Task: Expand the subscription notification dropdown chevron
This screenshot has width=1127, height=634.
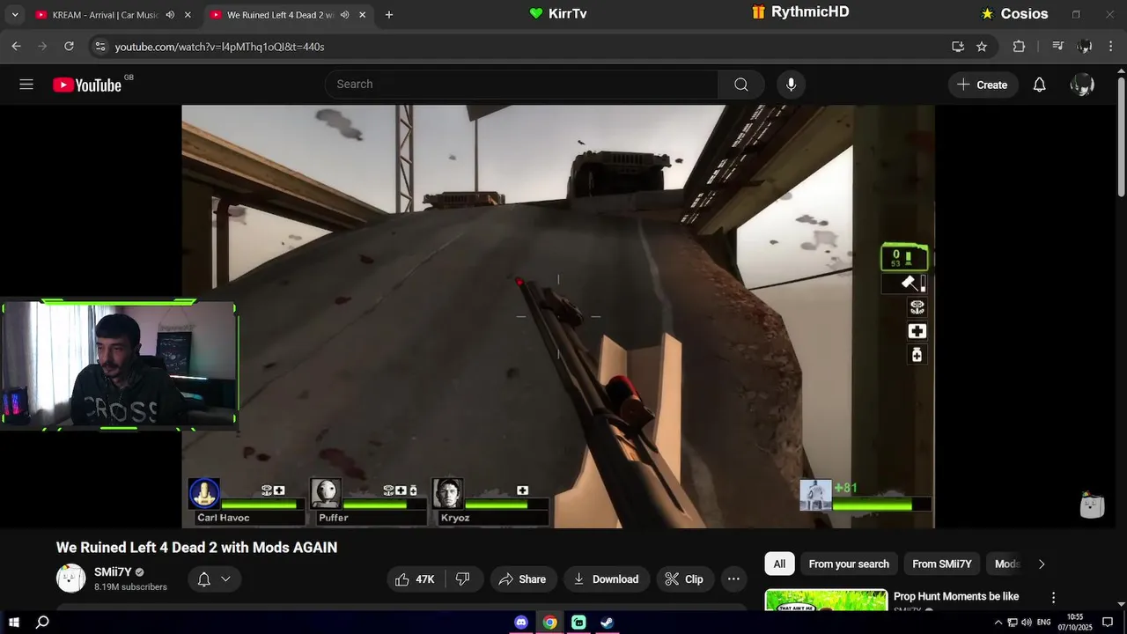Action: (226, 579)
